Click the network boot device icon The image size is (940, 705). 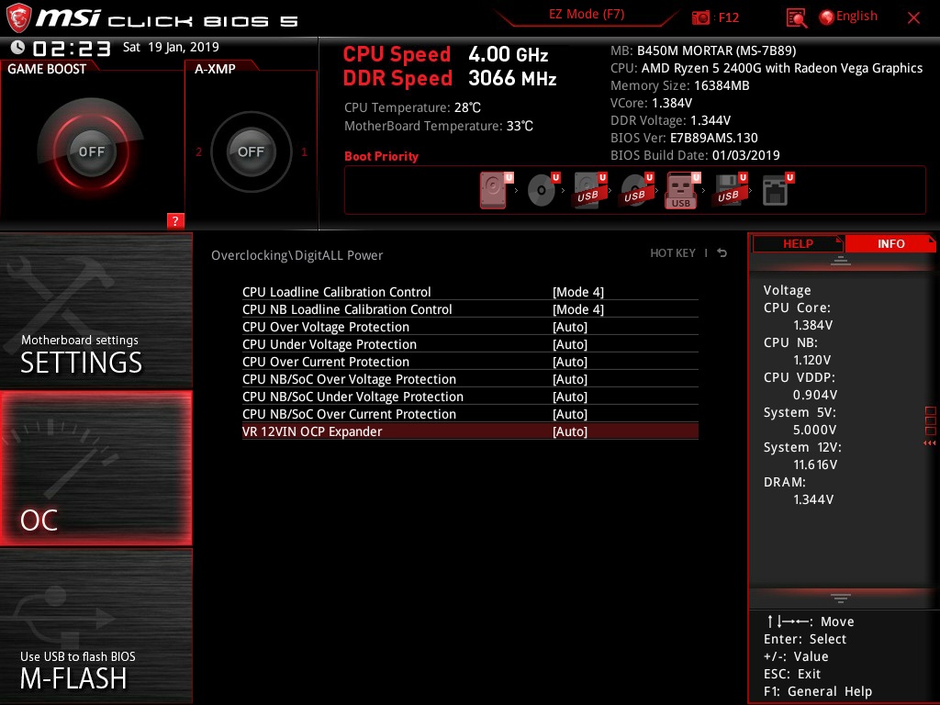[x=776, y=190]
